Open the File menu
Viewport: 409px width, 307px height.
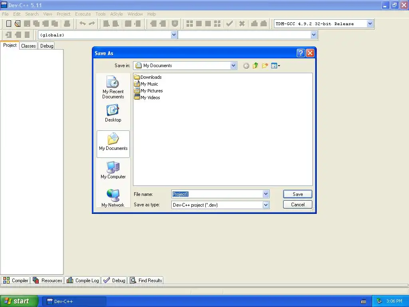(x=5, y=14)
